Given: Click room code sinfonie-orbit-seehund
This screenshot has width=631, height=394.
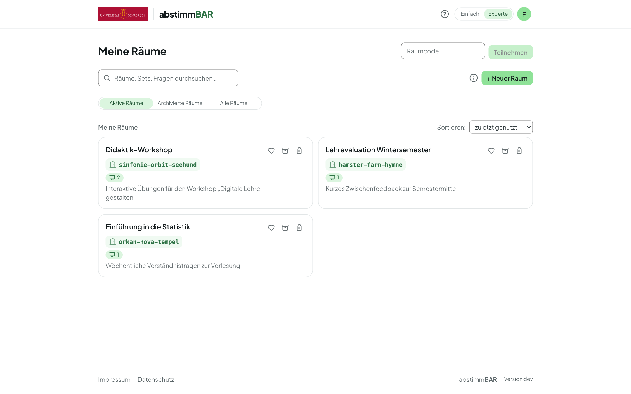Looking at the screenshot, I should [158, 165].
